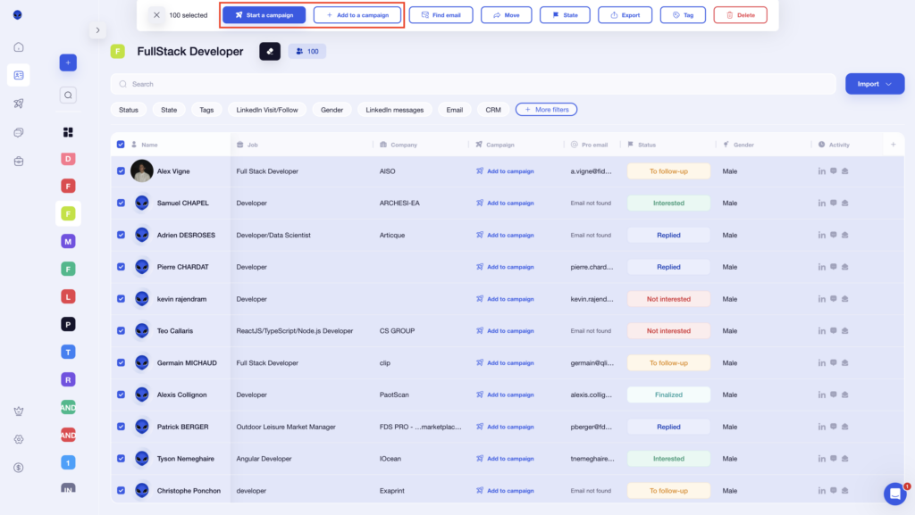The image size is (915, 515).
Task: Open the Intercom chat bubble at bottom right
Action: tap(895, 494)
